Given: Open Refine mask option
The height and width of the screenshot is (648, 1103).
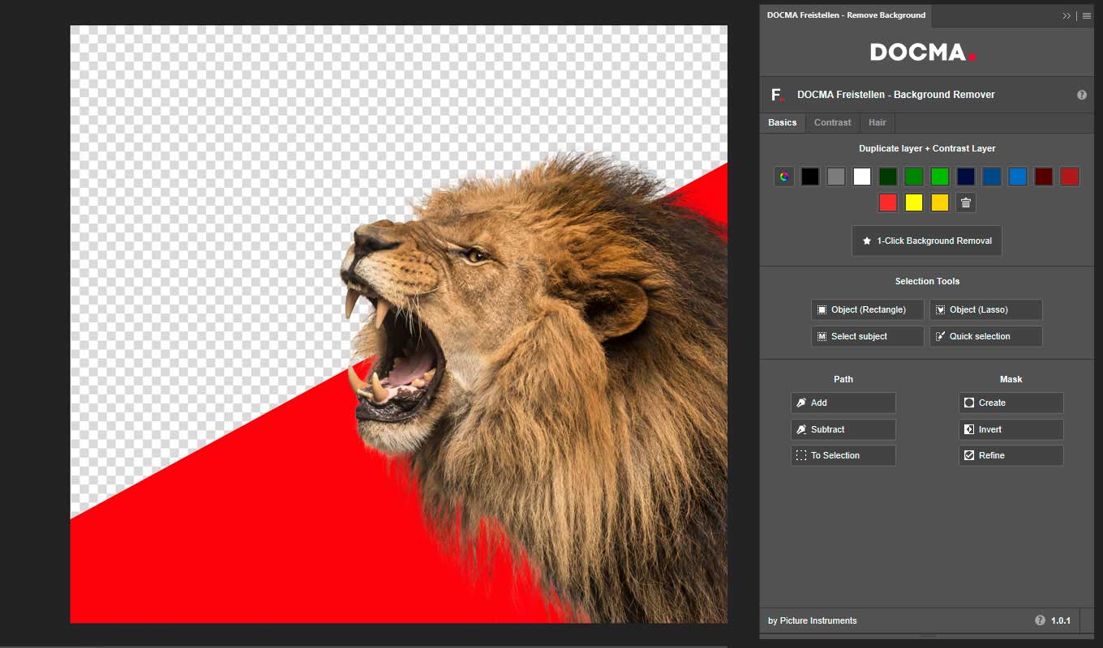Looking at the screenshot, I should [x=1011, y=455].
